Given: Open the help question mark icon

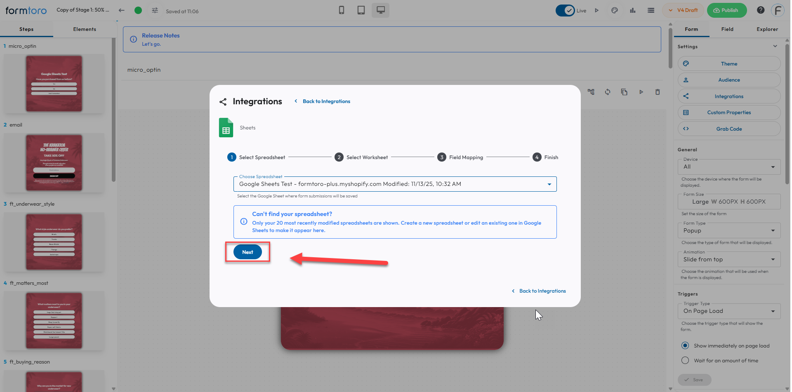Looking at the screenshot, I should (x=761, y=10).
